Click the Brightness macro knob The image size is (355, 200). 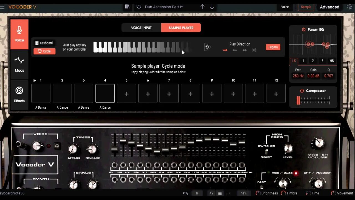click(258, 193)
